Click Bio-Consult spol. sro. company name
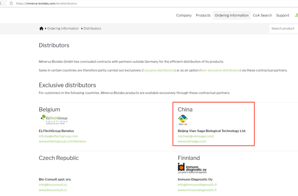 [55, 179]
